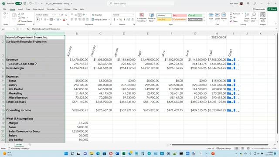
Task: Click Increase Font Size icon
Action: click(x=62, y=15)
